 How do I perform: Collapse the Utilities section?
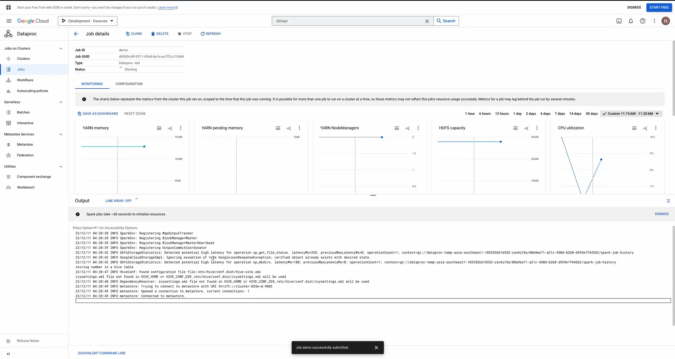[x=60, y=167]
